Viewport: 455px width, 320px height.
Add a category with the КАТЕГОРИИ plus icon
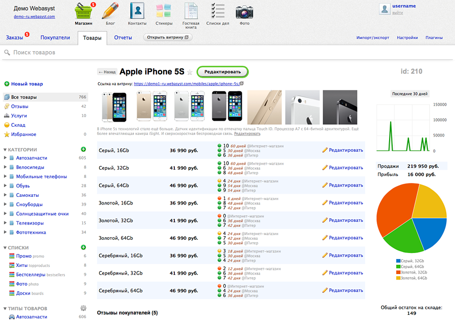(83, 149)
